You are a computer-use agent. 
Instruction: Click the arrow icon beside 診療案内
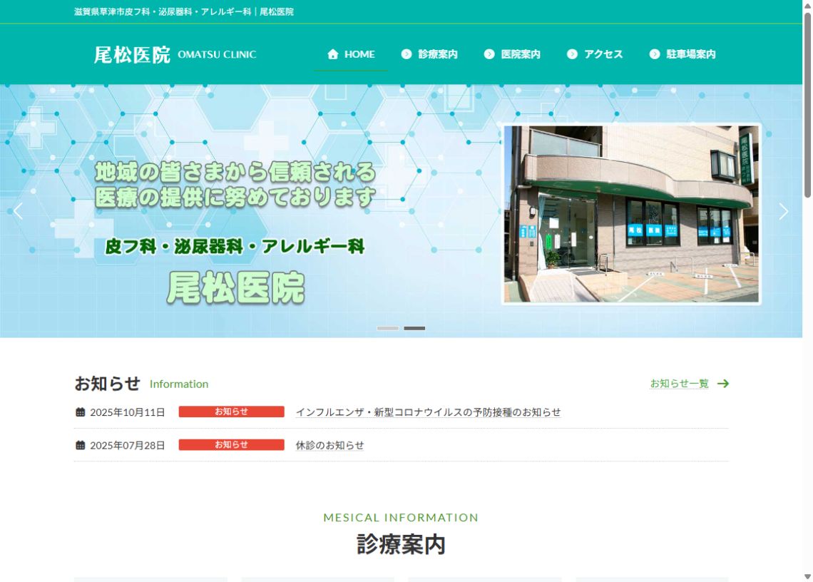point(406,54)
